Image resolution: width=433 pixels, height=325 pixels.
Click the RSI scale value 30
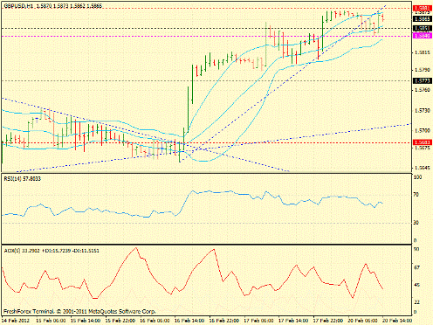(416, 223)
